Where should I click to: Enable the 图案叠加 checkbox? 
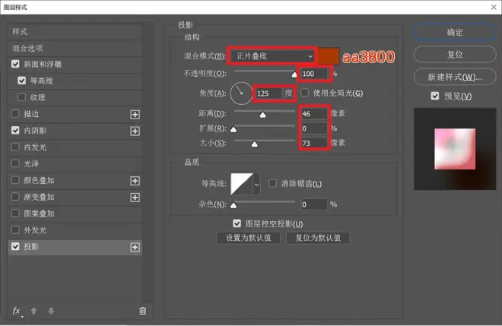[15, 214]
